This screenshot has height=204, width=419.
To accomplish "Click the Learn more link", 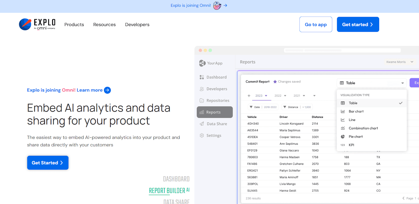I will click(90, 90).
